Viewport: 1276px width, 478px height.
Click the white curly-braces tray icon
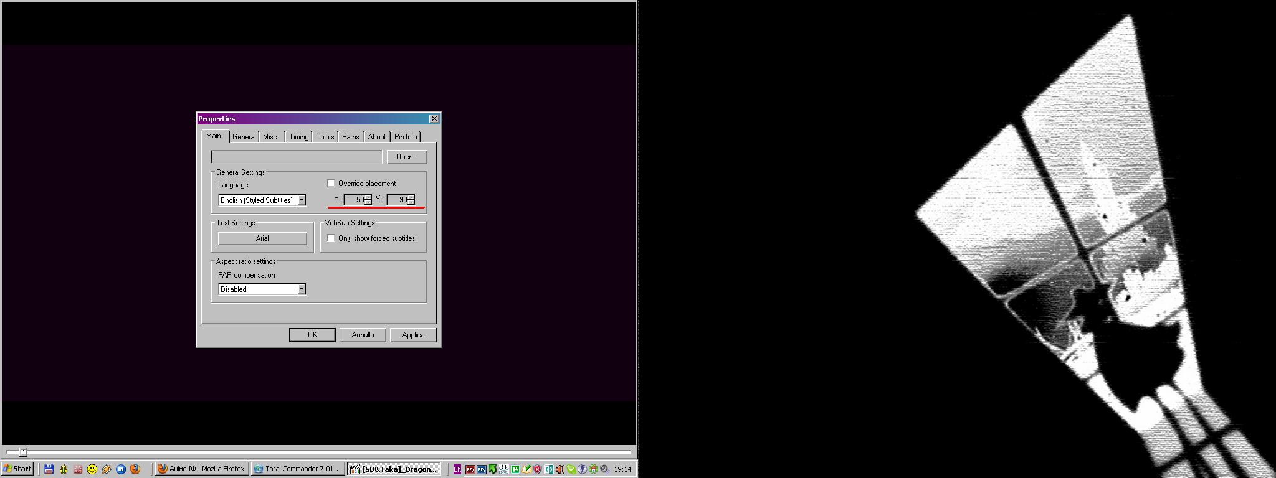coord(504,469)
